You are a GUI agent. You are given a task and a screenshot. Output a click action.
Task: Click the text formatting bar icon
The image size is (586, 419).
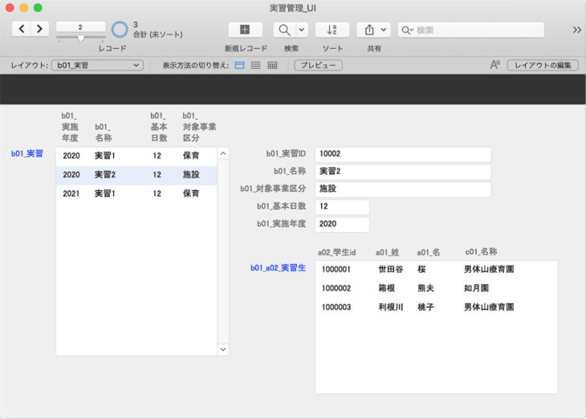(x=495, y=65)
